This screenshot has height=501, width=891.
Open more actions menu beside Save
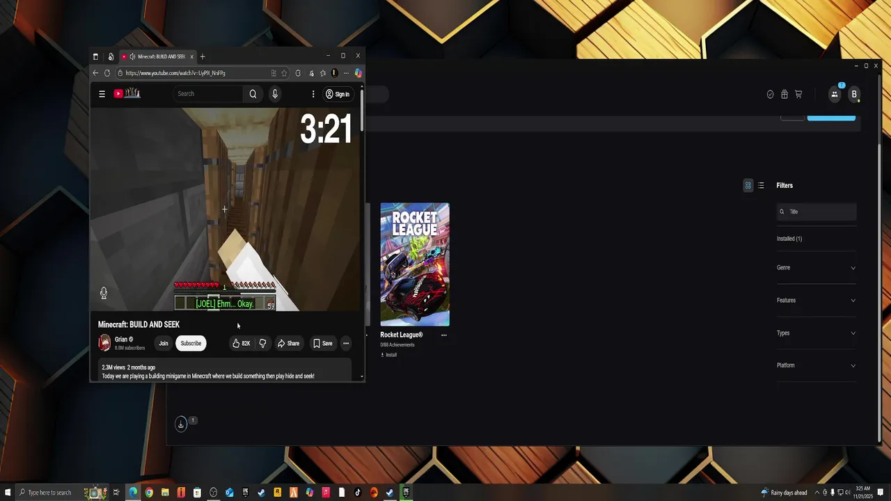tap(346, 343)
